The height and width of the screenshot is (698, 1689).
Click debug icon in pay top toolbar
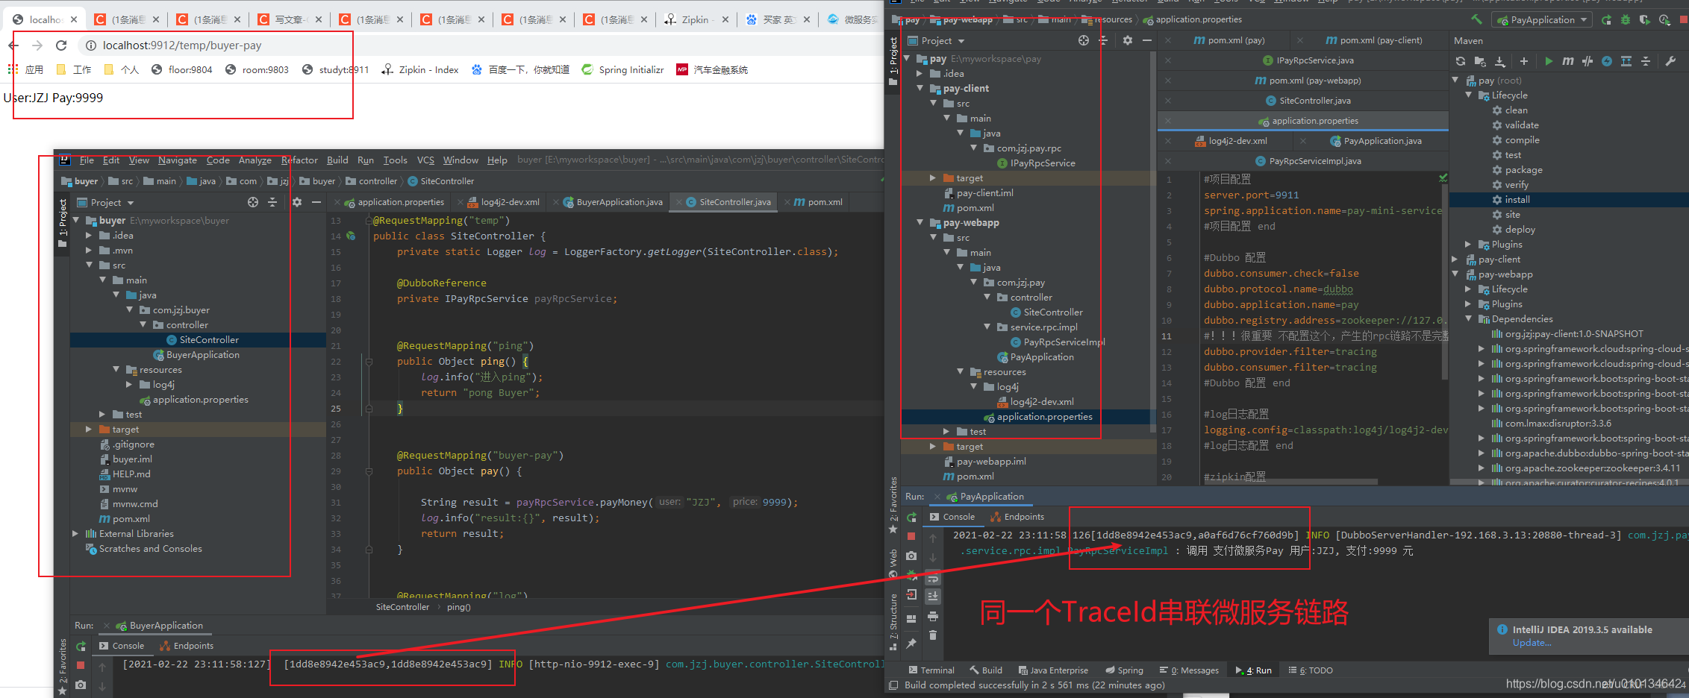1626,20
